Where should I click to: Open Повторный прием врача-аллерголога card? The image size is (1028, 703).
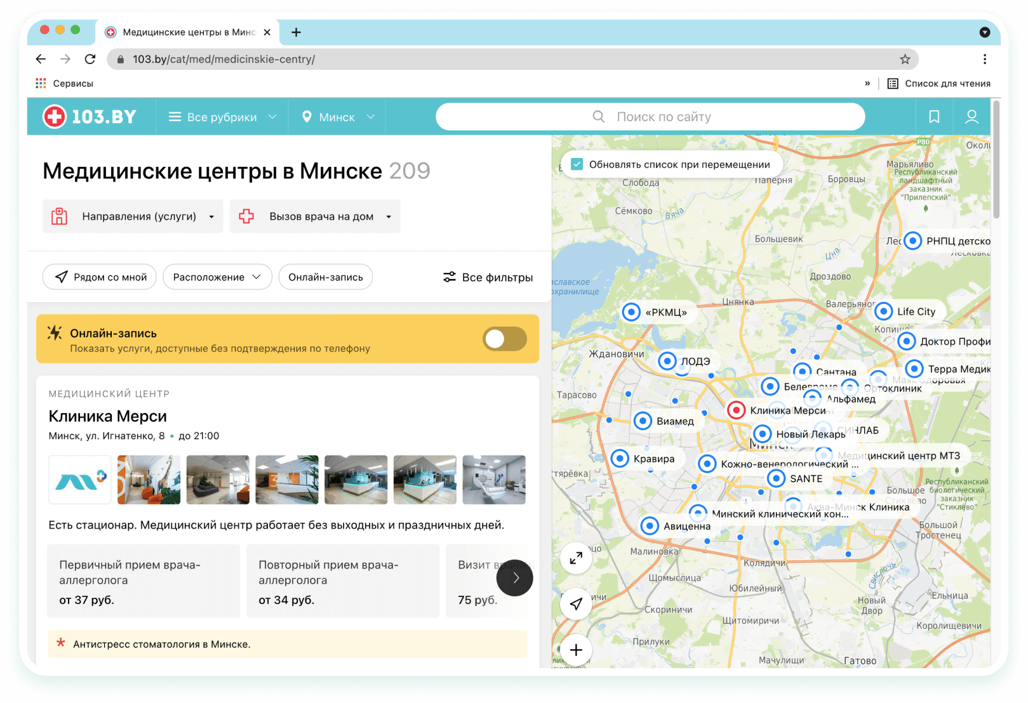click(x=343, y=581)
